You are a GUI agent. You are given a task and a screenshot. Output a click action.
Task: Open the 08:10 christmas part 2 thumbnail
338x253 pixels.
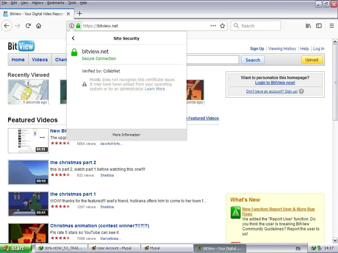click(x=28, y=172)
